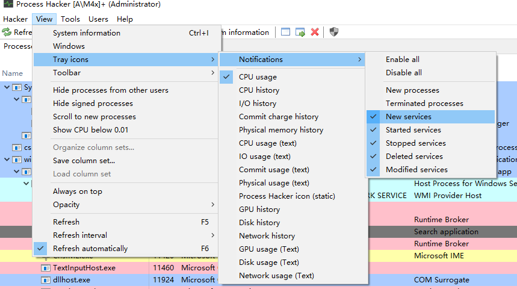The width and height of the screenshot is (517, 289).
Task: Open the Refresh interval submenu
Action: 126,235
